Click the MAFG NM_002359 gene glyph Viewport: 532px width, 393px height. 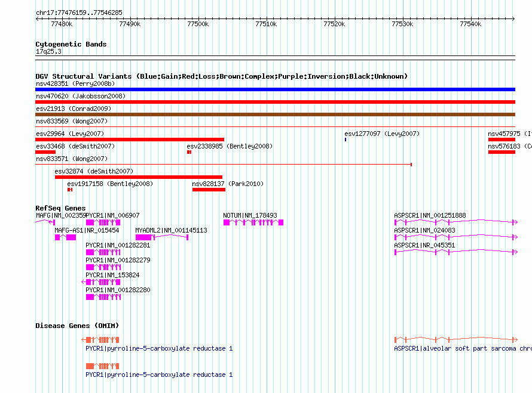click(x=45, y=222)
